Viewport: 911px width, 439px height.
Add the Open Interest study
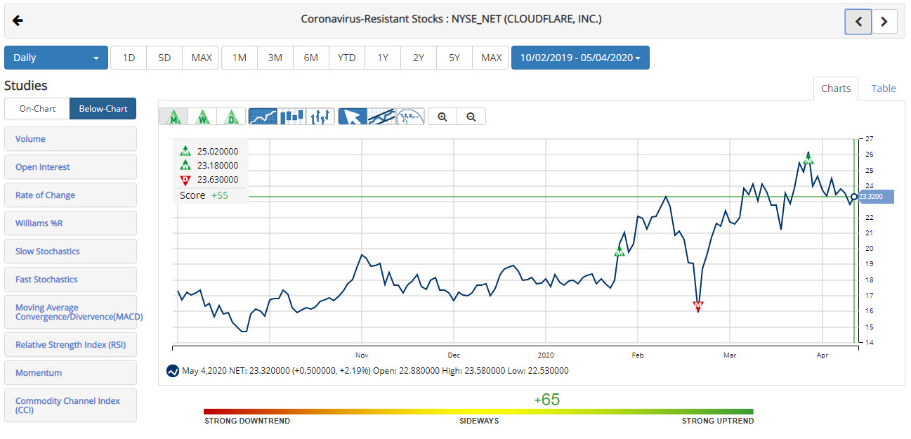point(70,167)
